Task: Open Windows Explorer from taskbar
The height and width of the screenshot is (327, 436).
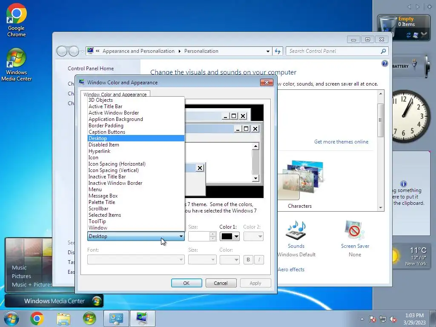Action: (x=63, y=318)
